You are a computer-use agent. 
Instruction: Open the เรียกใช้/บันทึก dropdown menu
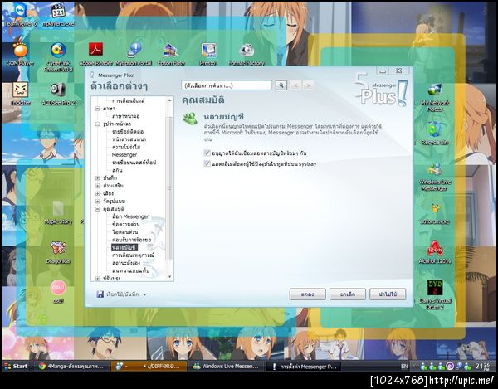pos(122,294)
